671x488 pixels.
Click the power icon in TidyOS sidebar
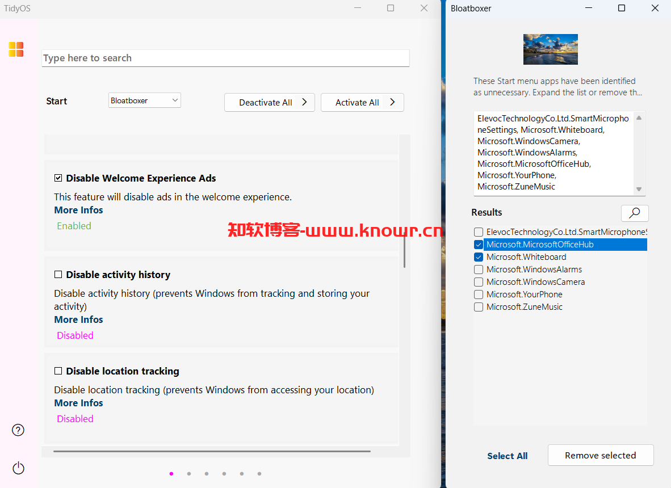click(18, 468)
